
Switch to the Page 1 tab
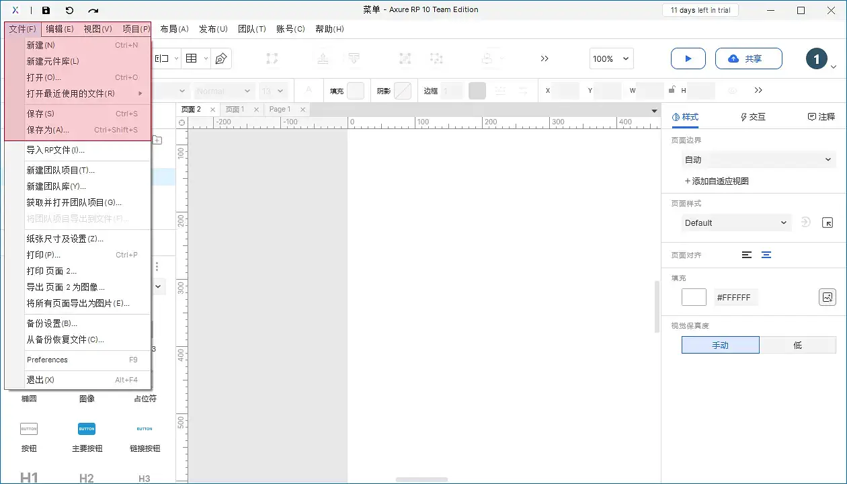click(282, 108)
